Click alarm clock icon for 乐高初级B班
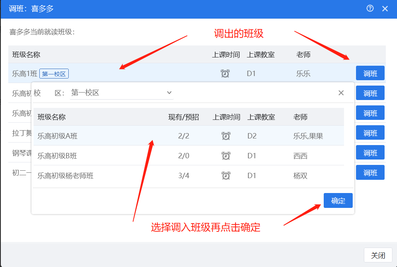 click(226, 155)
